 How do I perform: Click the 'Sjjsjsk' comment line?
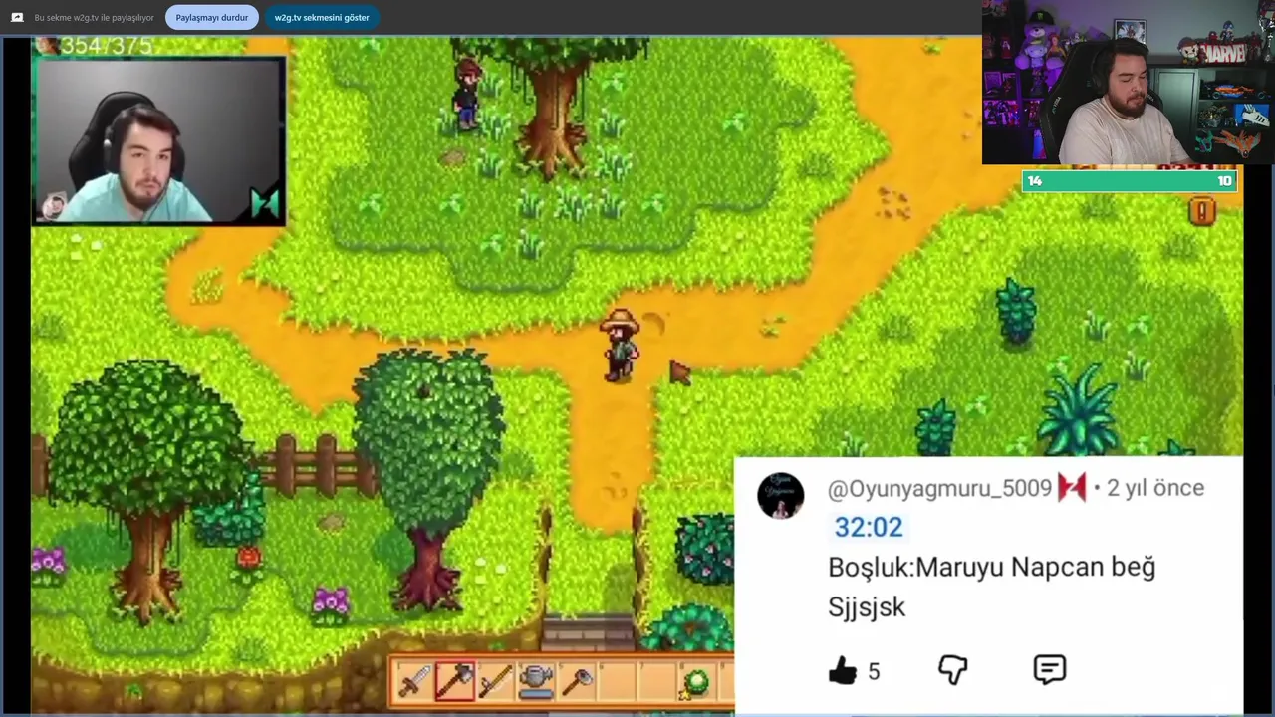[x=867, y=607]
